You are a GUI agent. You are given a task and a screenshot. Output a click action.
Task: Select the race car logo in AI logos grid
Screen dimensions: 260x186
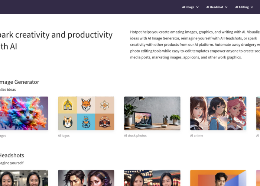(105, 122)
